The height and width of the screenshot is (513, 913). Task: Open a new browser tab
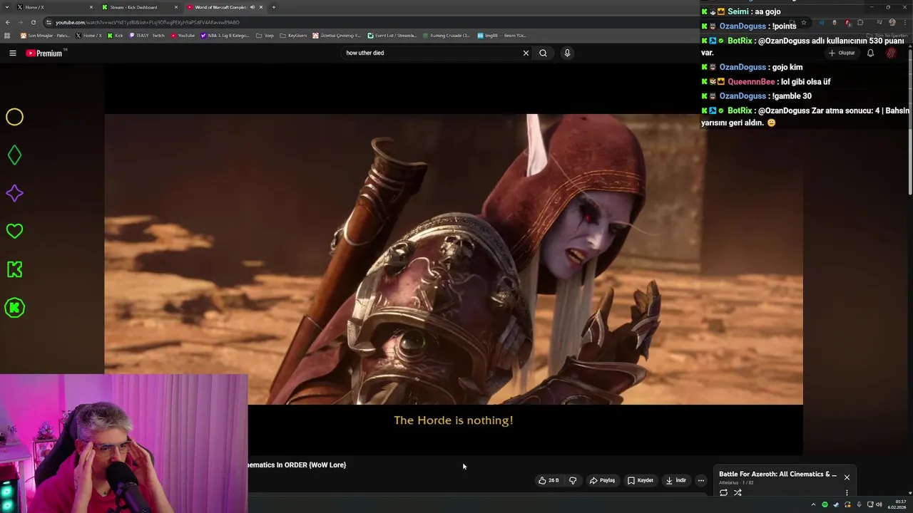coord(273,7)
